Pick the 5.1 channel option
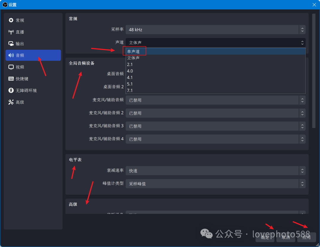The height and width of the screenshot is (247, 320). click(130, 84)
